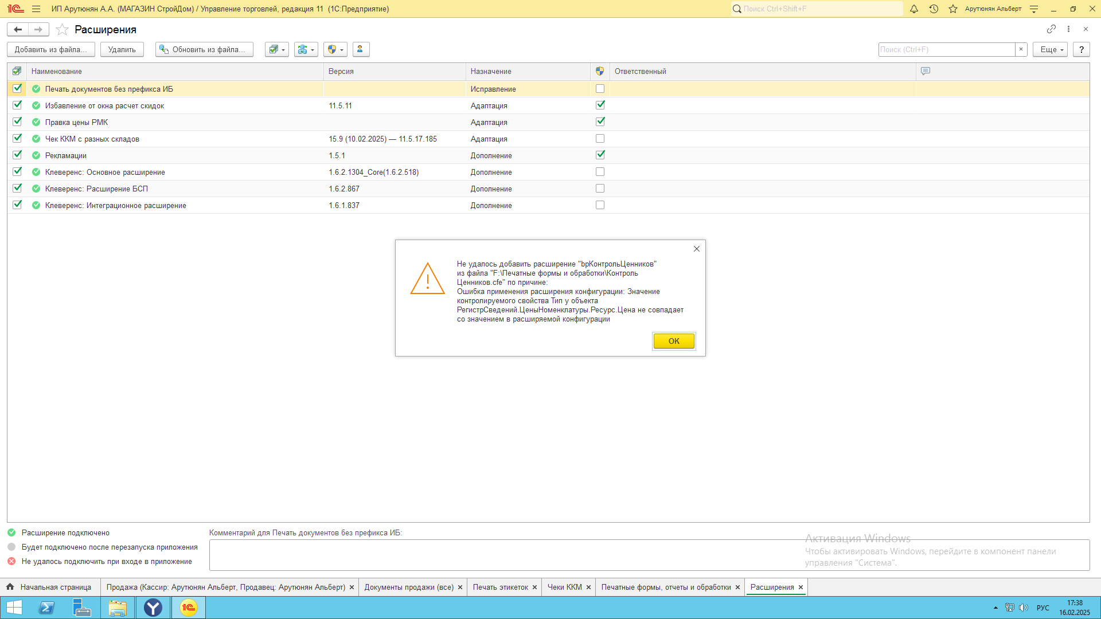This screenshot has height=619, width=1101.
Task: Click the user icon toolbar button
Action: [x=360, y=49]
